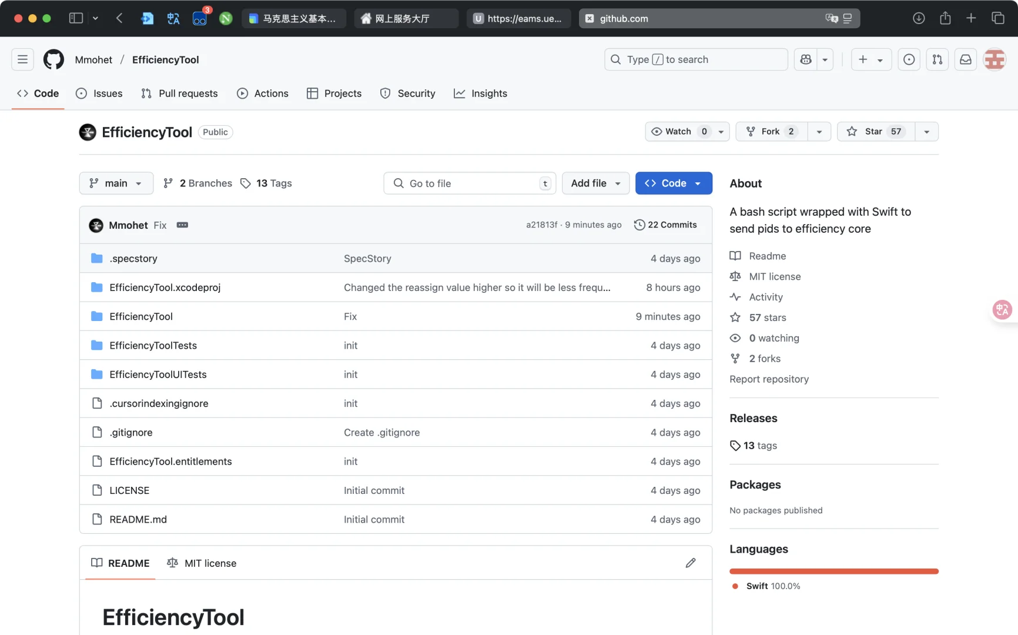Open the LICENSE file
1018x635 pixels.
[x=129, y=490]
